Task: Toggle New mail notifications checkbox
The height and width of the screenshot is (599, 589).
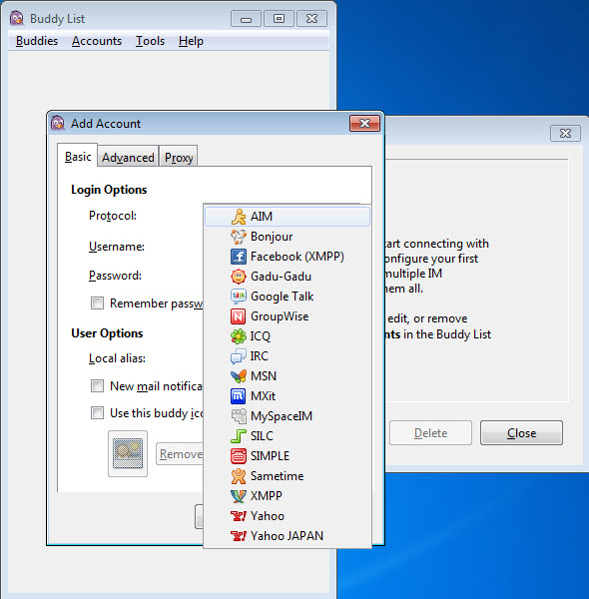Action: (x=97, y=385)
